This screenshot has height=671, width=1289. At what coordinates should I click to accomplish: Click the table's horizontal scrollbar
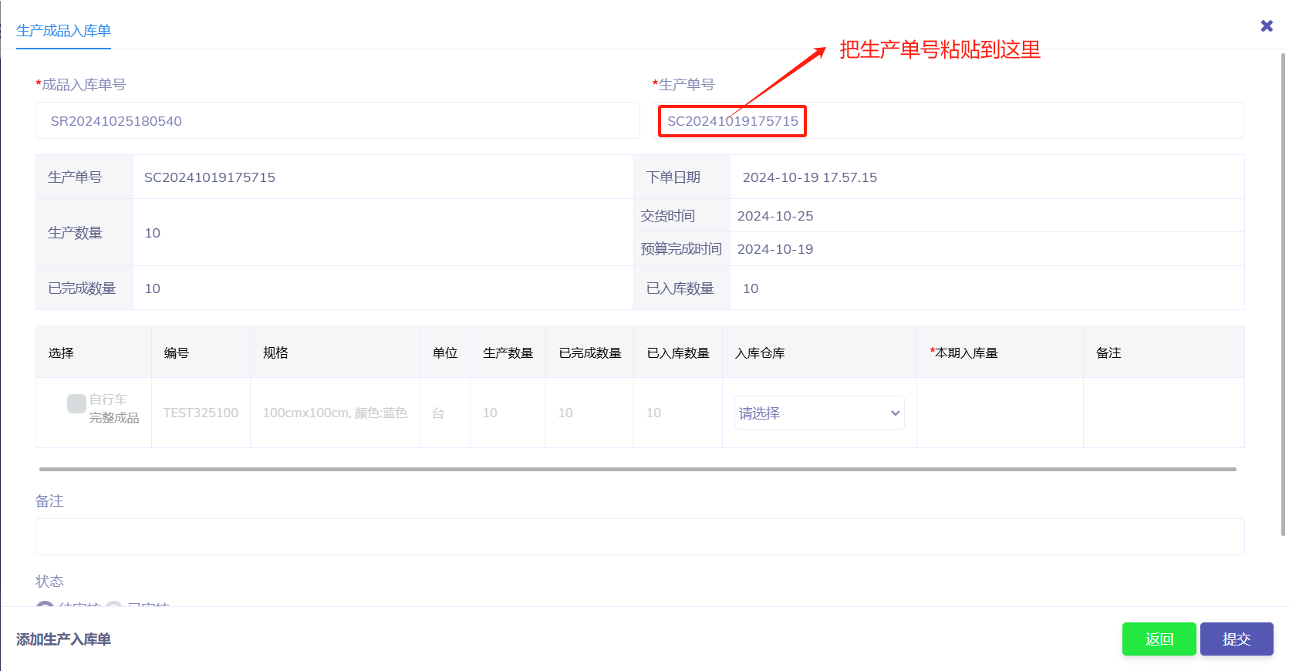coord(637,469)
